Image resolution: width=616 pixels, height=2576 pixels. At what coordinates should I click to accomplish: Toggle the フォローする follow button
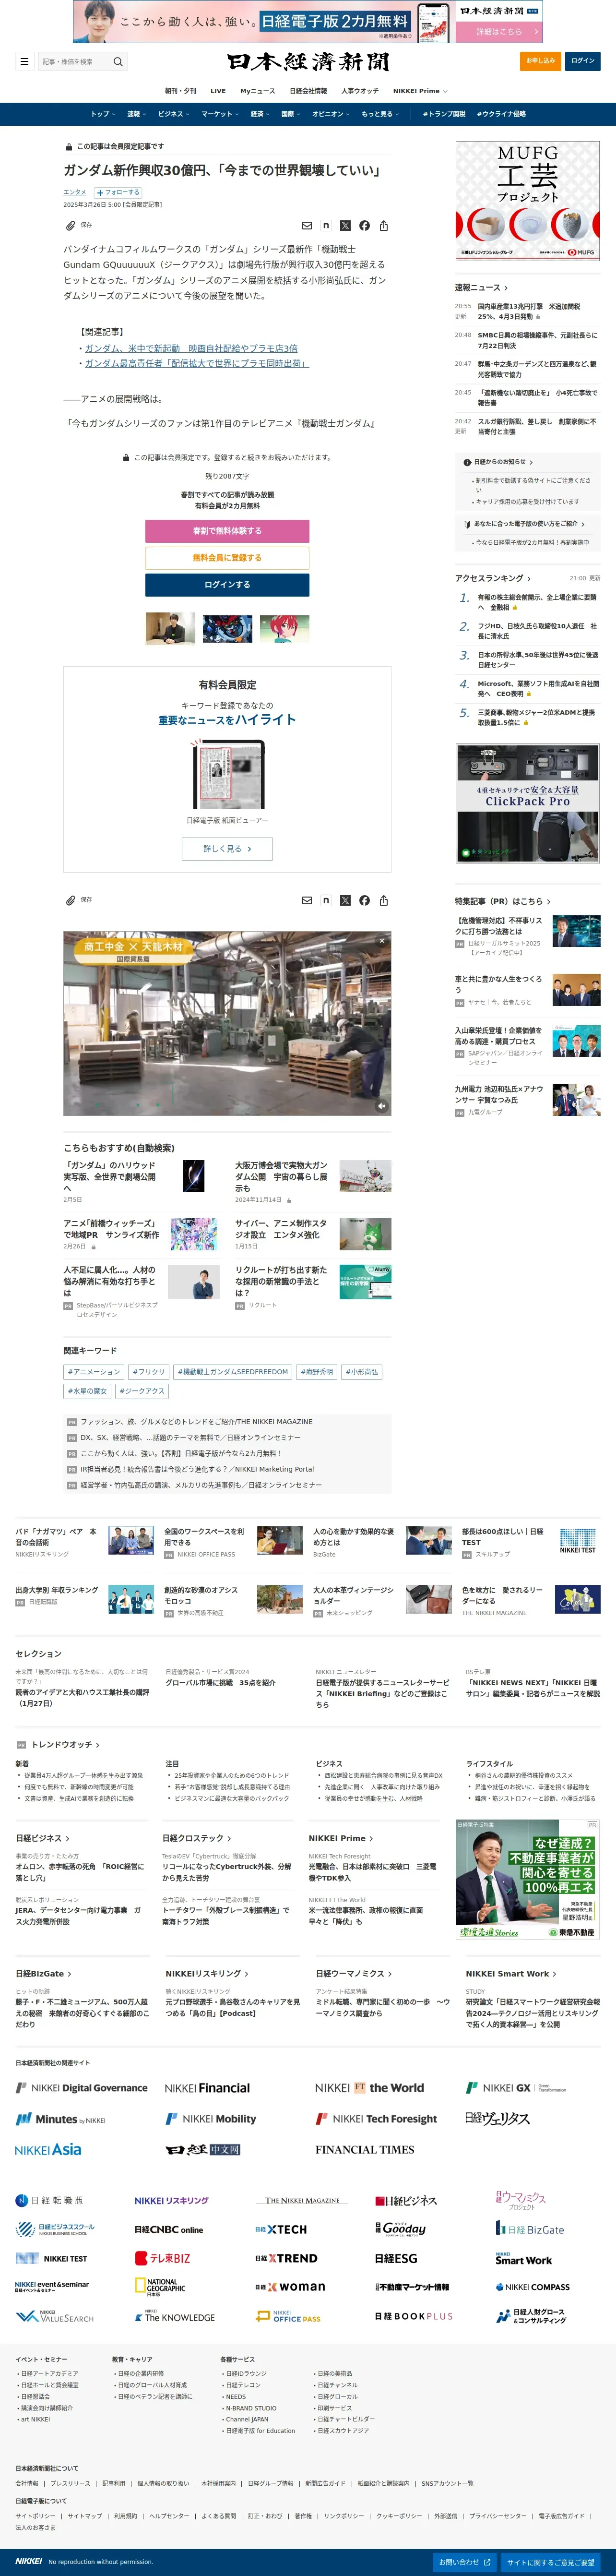(118, 192)
